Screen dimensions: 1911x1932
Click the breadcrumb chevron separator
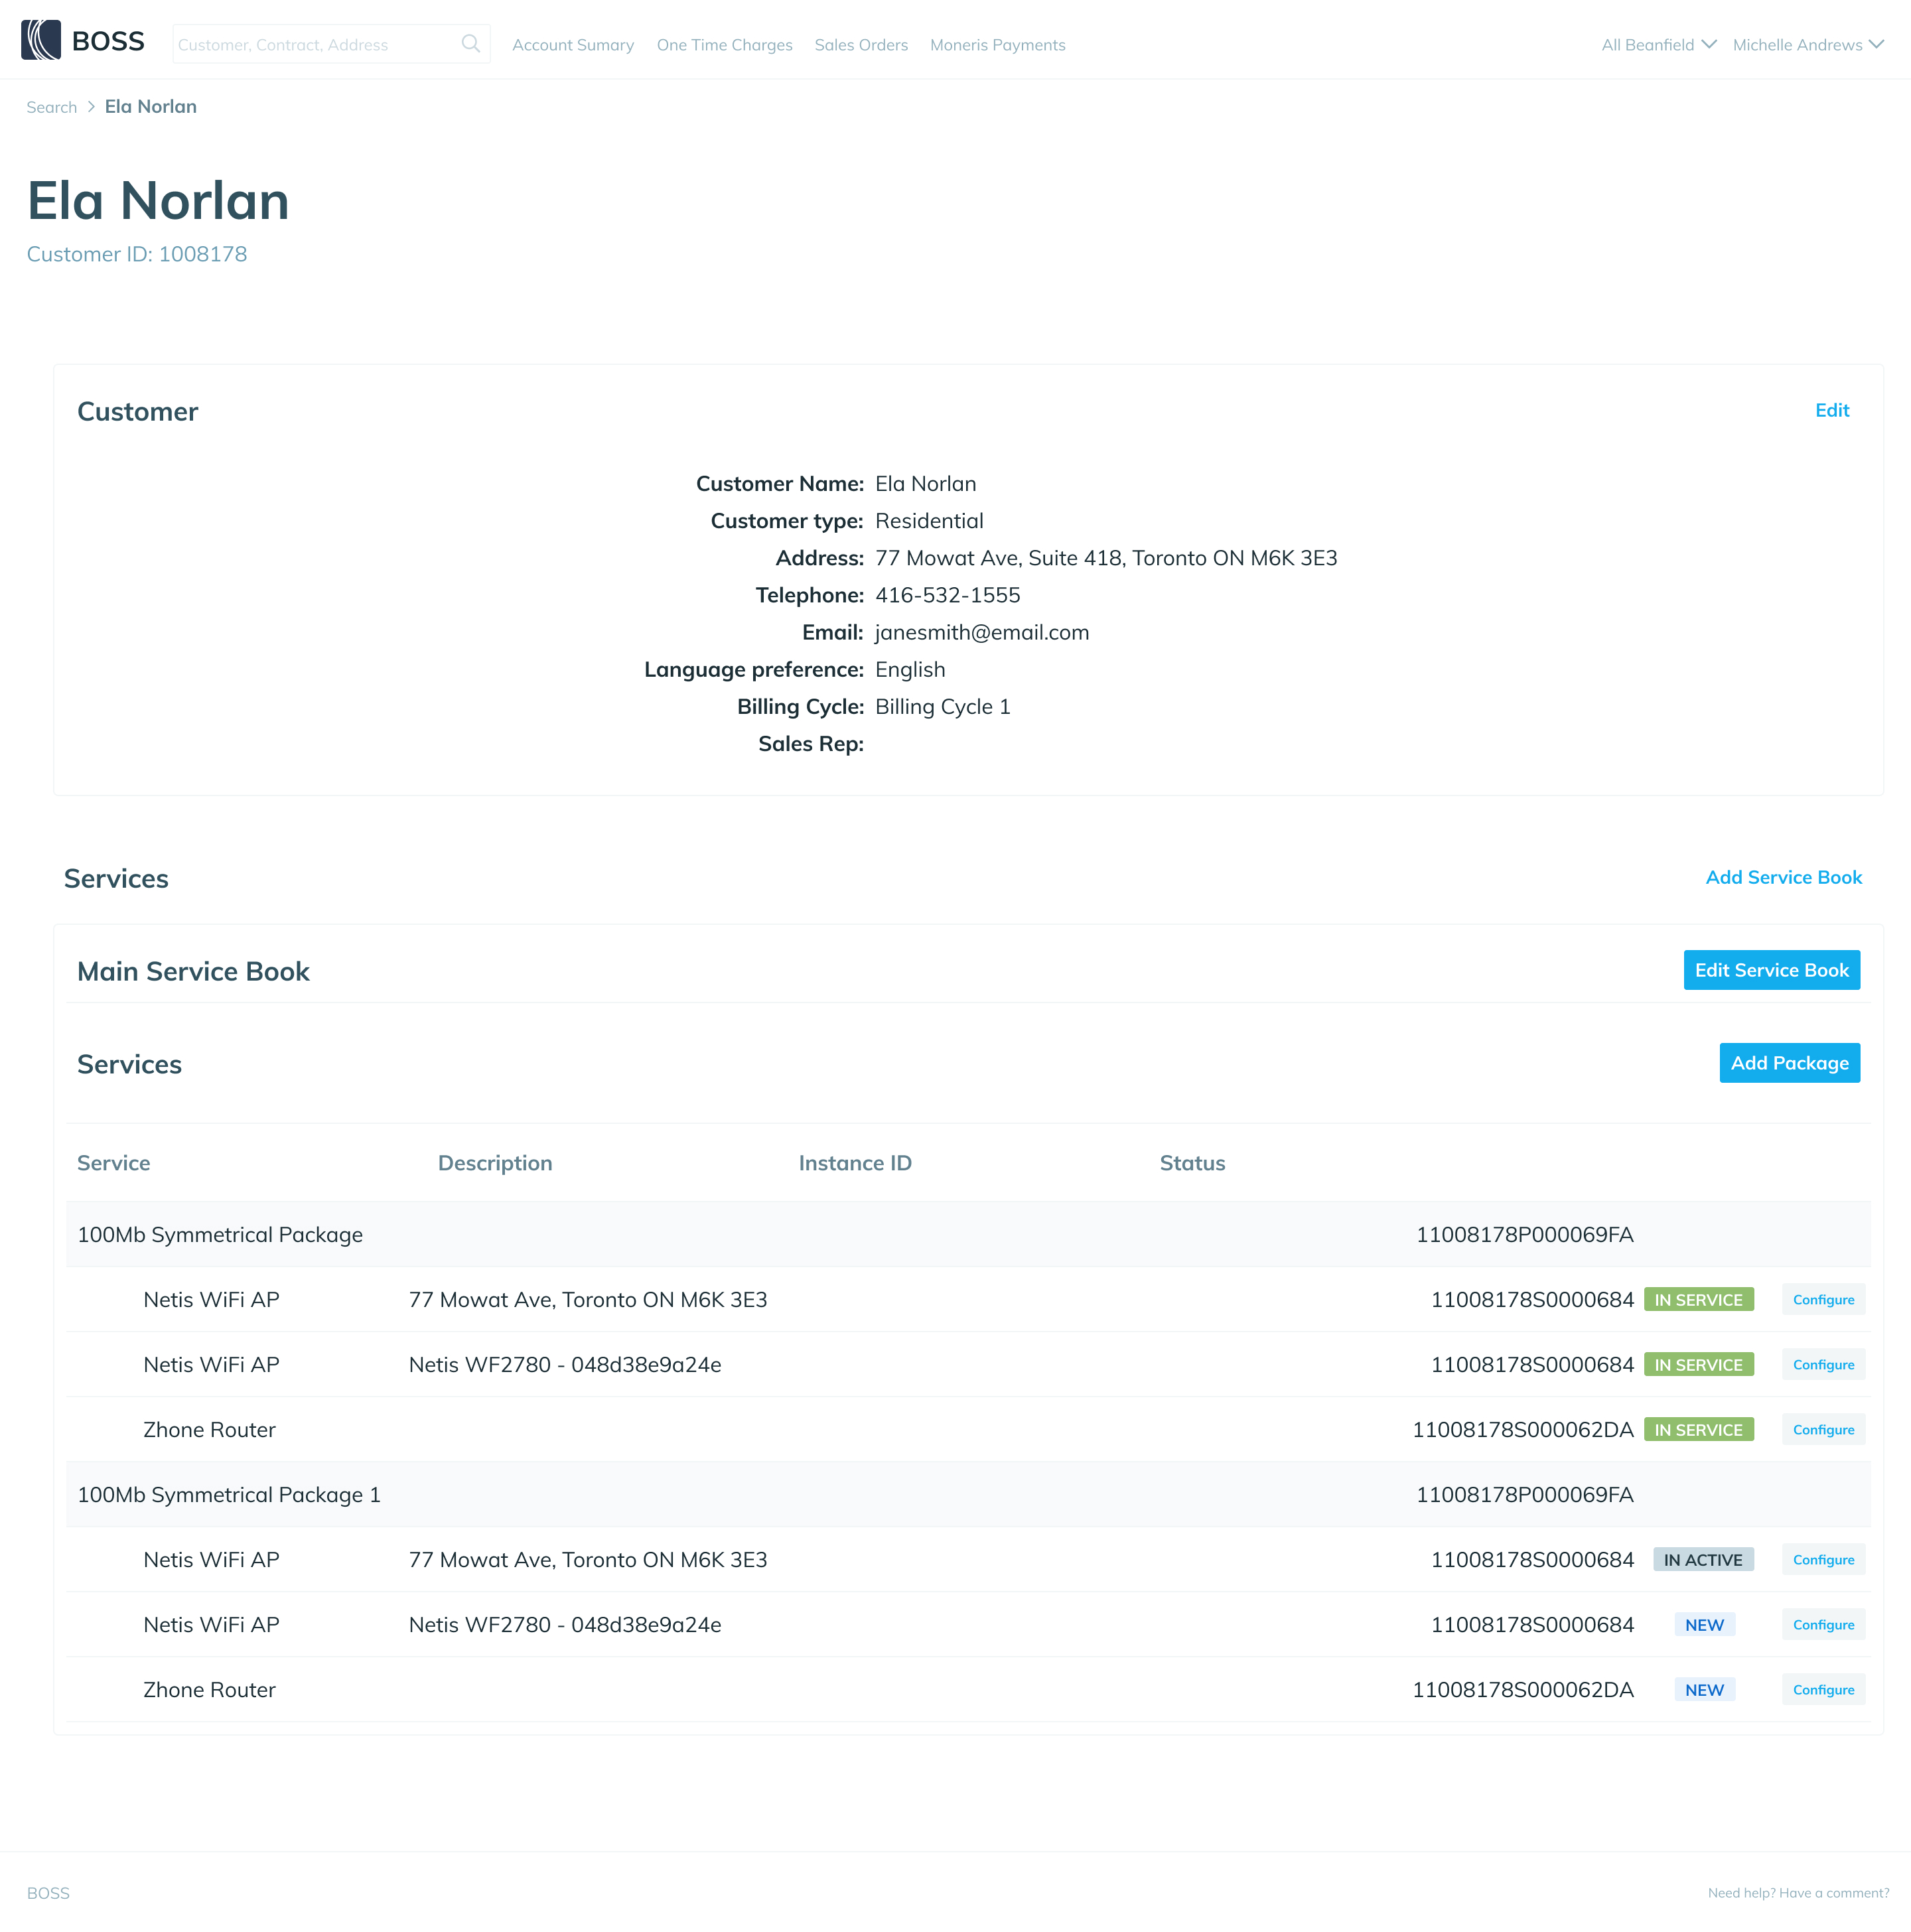(91, 107)
